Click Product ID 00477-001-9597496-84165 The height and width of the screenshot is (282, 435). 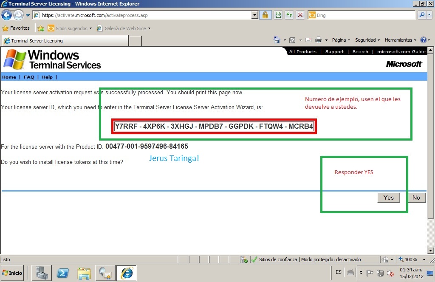[147, 147]
